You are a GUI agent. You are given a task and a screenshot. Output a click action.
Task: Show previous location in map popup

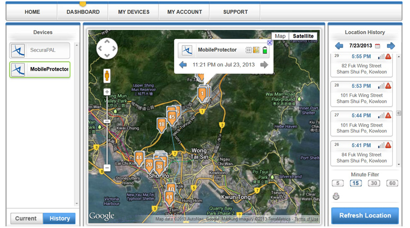pyautogui.click(x=183, y=65)
